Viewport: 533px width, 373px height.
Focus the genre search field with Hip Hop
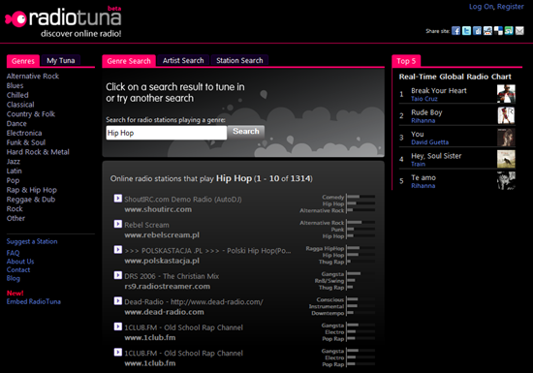pyautogui.click(x=167, y=133)
